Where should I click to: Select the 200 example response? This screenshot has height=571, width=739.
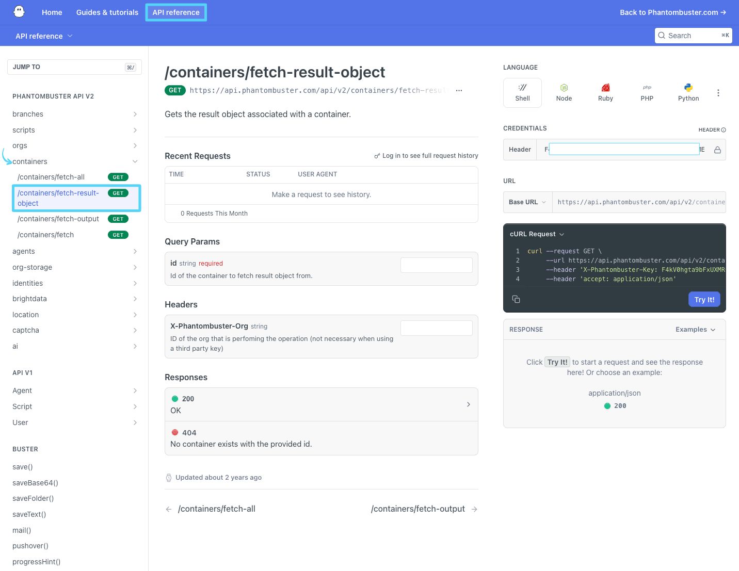pyautogui.click(x=615, y=406)
